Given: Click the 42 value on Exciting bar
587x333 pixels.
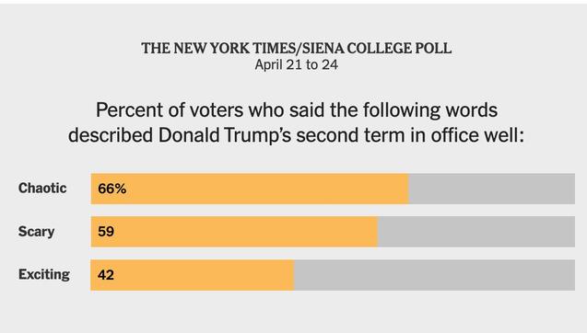Looking at the screenshot, I should [x=106, y=275].
